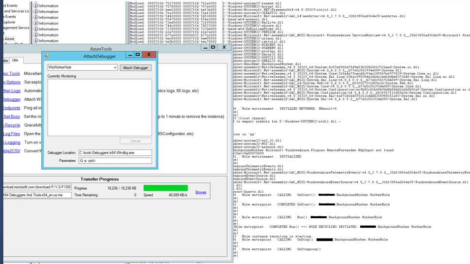Maximize the AzureTools window

213,47
